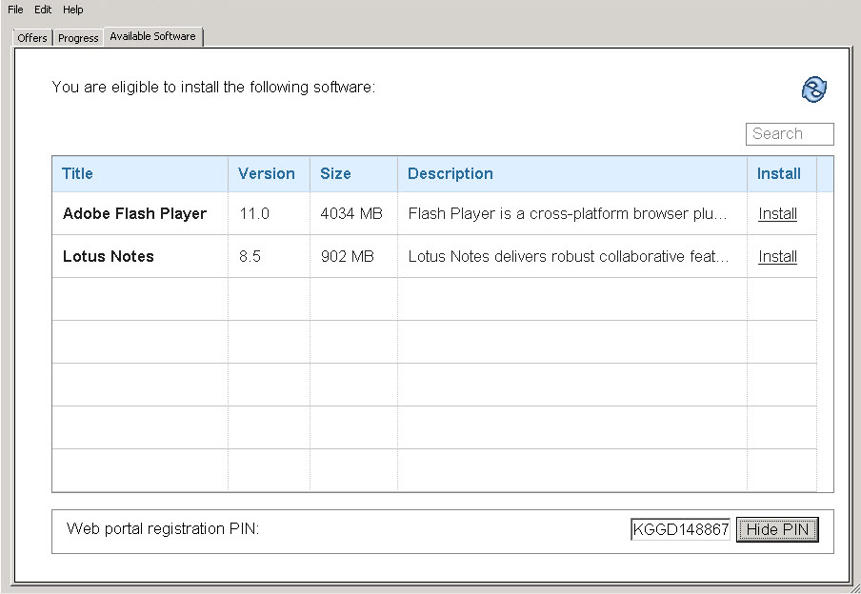The height and width of the screenshot is (594, 861).
Task: Install Adobe Flash Player
Action: point(778,213)
